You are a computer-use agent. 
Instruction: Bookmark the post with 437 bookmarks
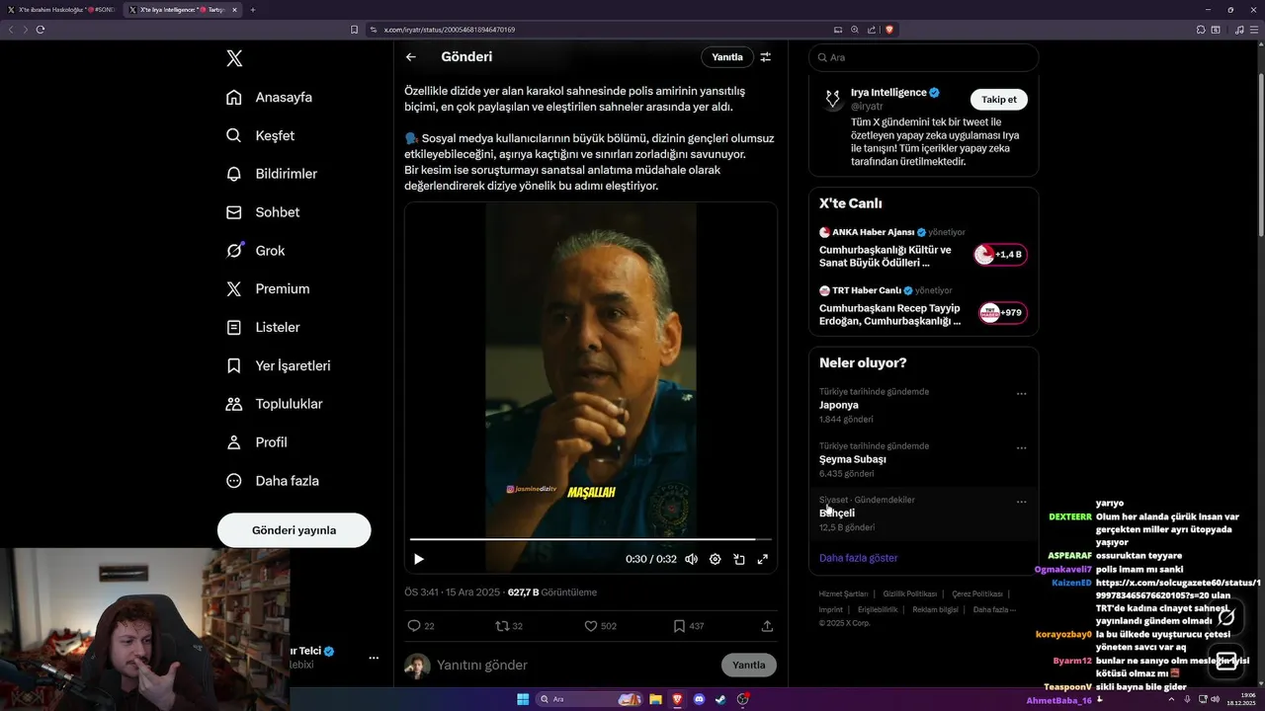click(x=689, y=626)
